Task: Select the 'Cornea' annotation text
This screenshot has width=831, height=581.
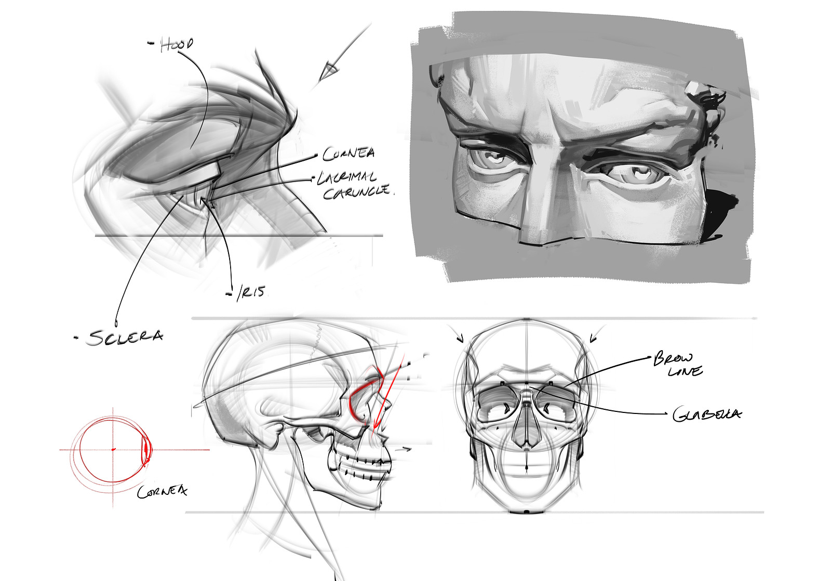Action: pyautogui.click(x=349, y=153)
